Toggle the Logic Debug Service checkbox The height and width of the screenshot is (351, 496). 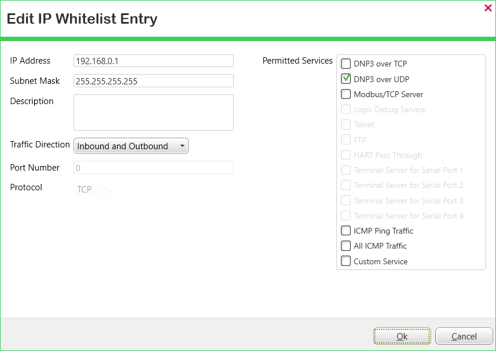pyautogui.click(x=346, y=109)
